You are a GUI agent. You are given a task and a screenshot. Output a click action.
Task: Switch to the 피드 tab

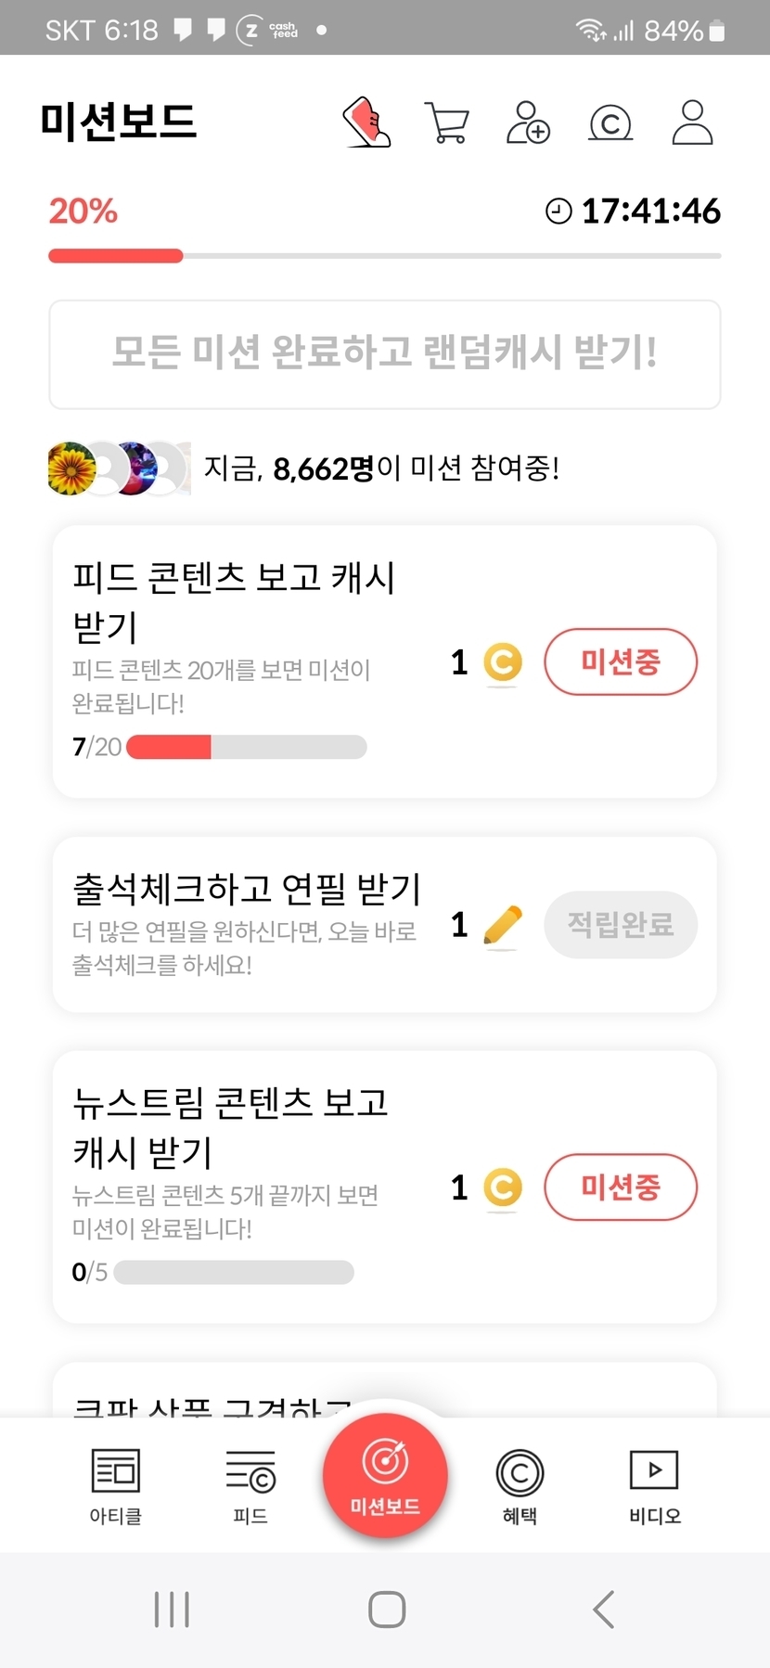tap(250, 1486)
